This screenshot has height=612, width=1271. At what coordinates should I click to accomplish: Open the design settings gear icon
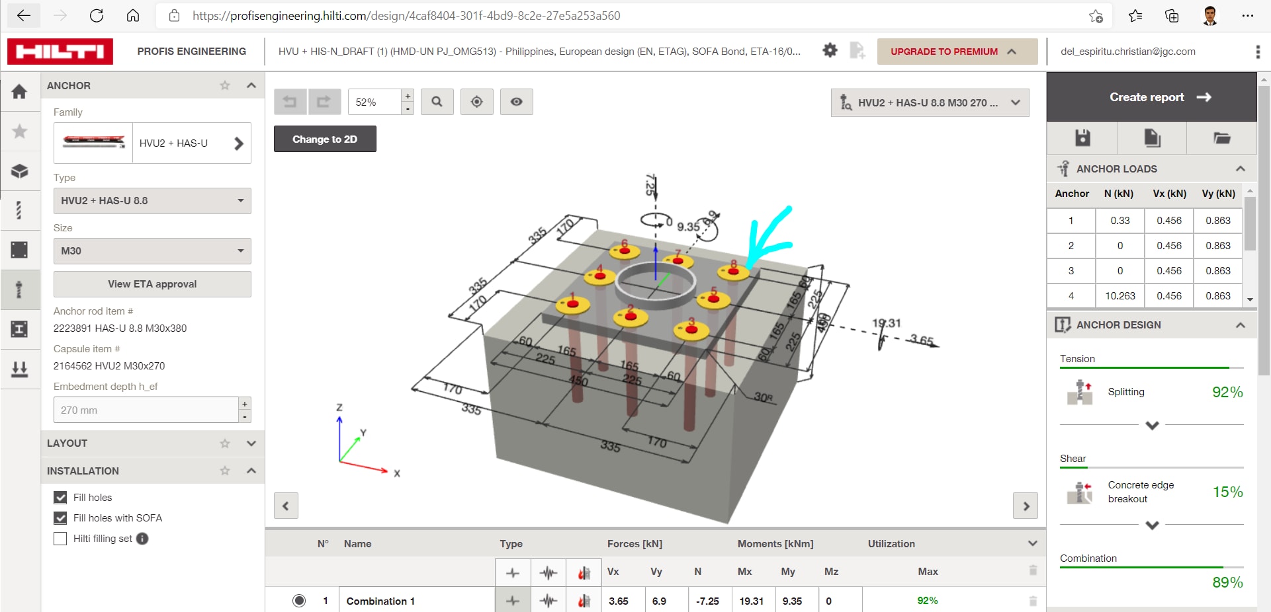pos(830,50)
